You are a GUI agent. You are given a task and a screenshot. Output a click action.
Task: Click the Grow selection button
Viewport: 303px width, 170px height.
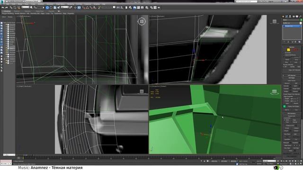tap(296, 60)
